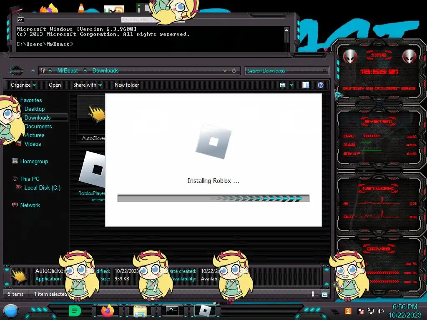427x320 pixels.
Task: Click the Network OUT graph
Action: (x=379, y=214)
